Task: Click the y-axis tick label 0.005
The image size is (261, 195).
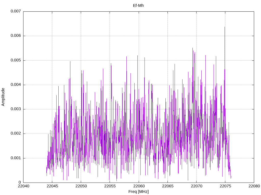Action: coord(16,60)
